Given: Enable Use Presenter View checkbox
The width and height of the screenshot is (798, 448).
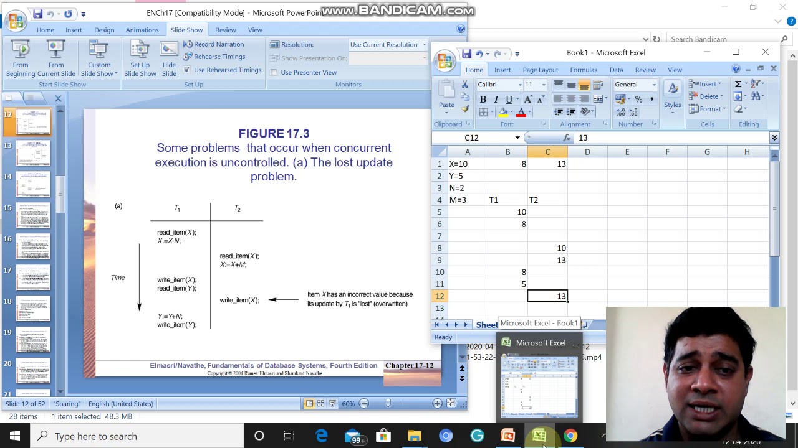Looking at the screenshot, I should coord(274,72).
